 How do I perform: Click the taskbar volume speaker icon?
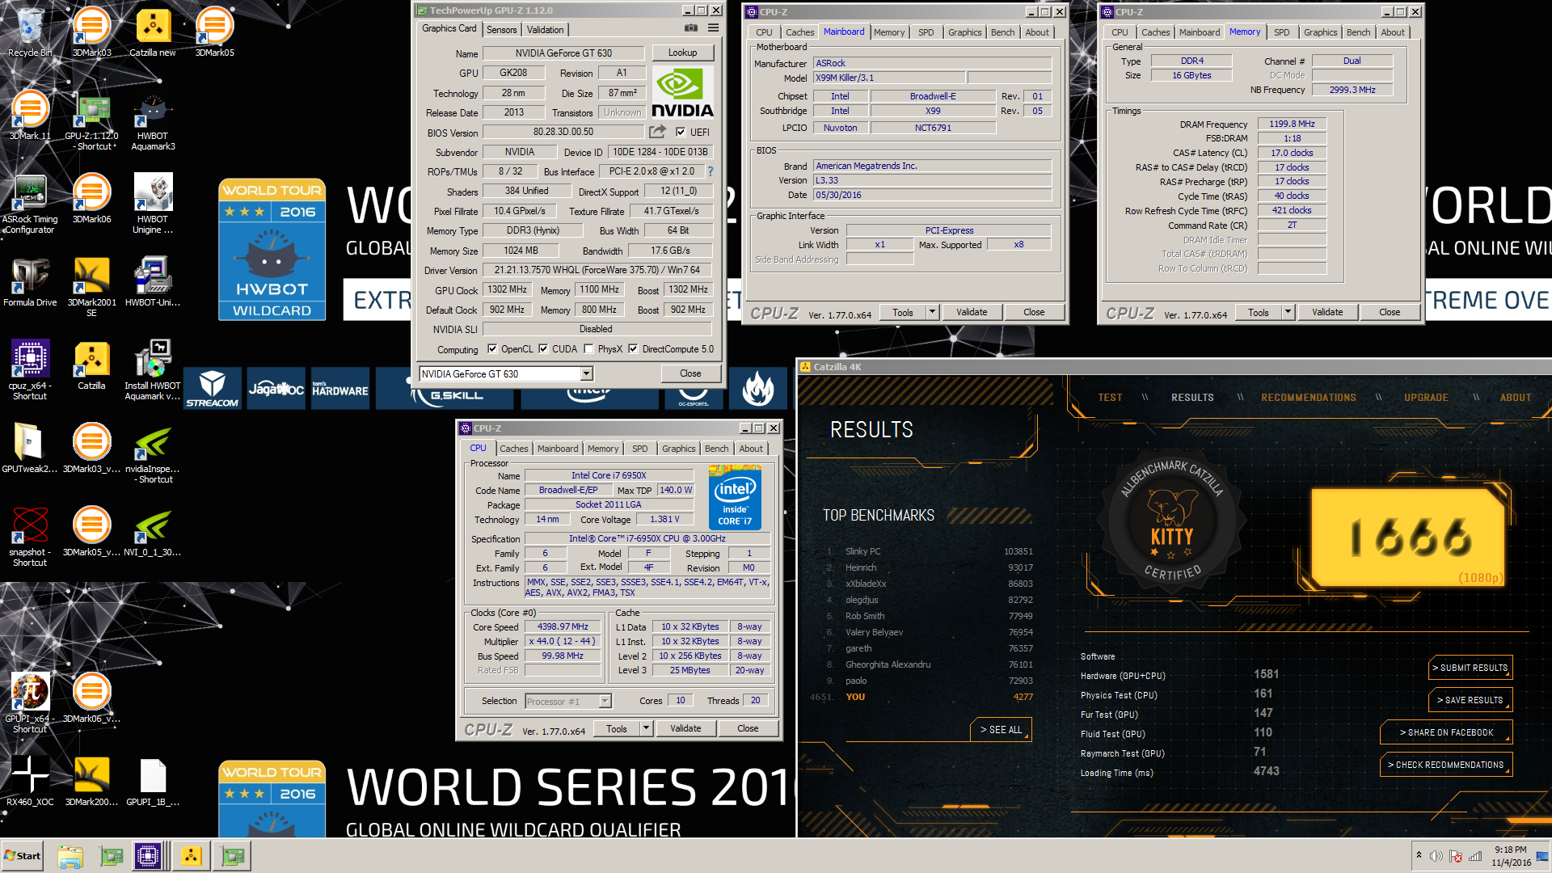click(x=1436, y=857)
